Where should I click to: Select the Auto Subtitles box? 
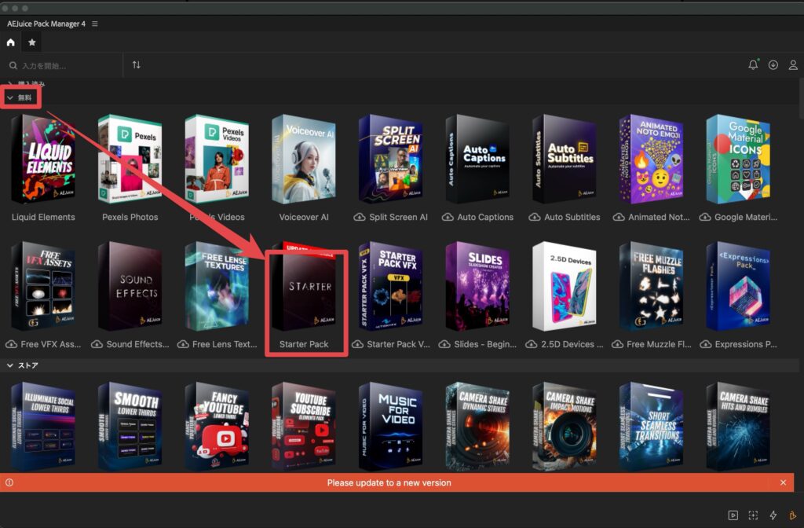point(565,159)
